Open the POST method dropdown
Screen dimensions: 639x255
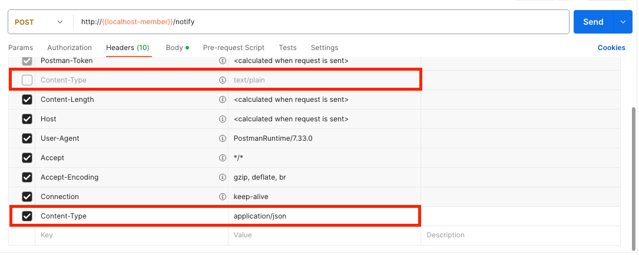click(39, 22)
